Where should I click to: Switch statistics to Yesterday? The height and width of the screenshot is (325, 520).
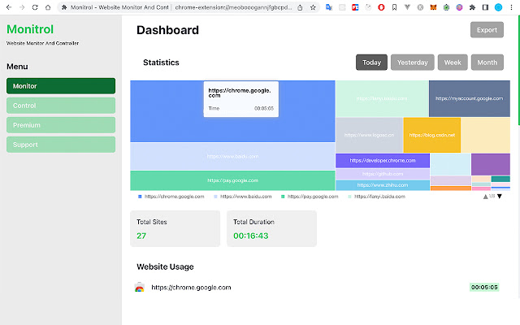[413, 63]
